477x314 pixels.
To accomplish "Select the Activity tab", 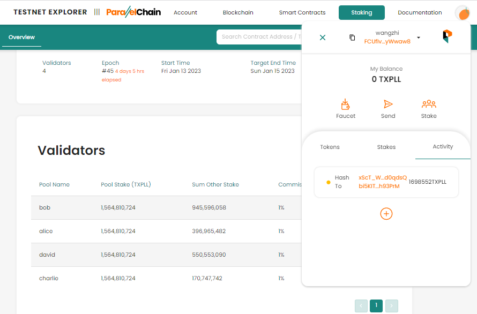I will coord(443,147).
